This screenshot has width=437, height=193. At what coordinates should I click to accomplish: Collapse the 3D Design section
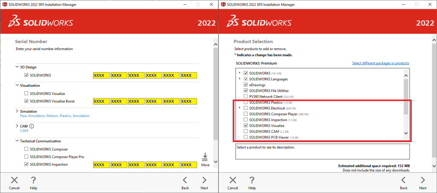(17, 67)
